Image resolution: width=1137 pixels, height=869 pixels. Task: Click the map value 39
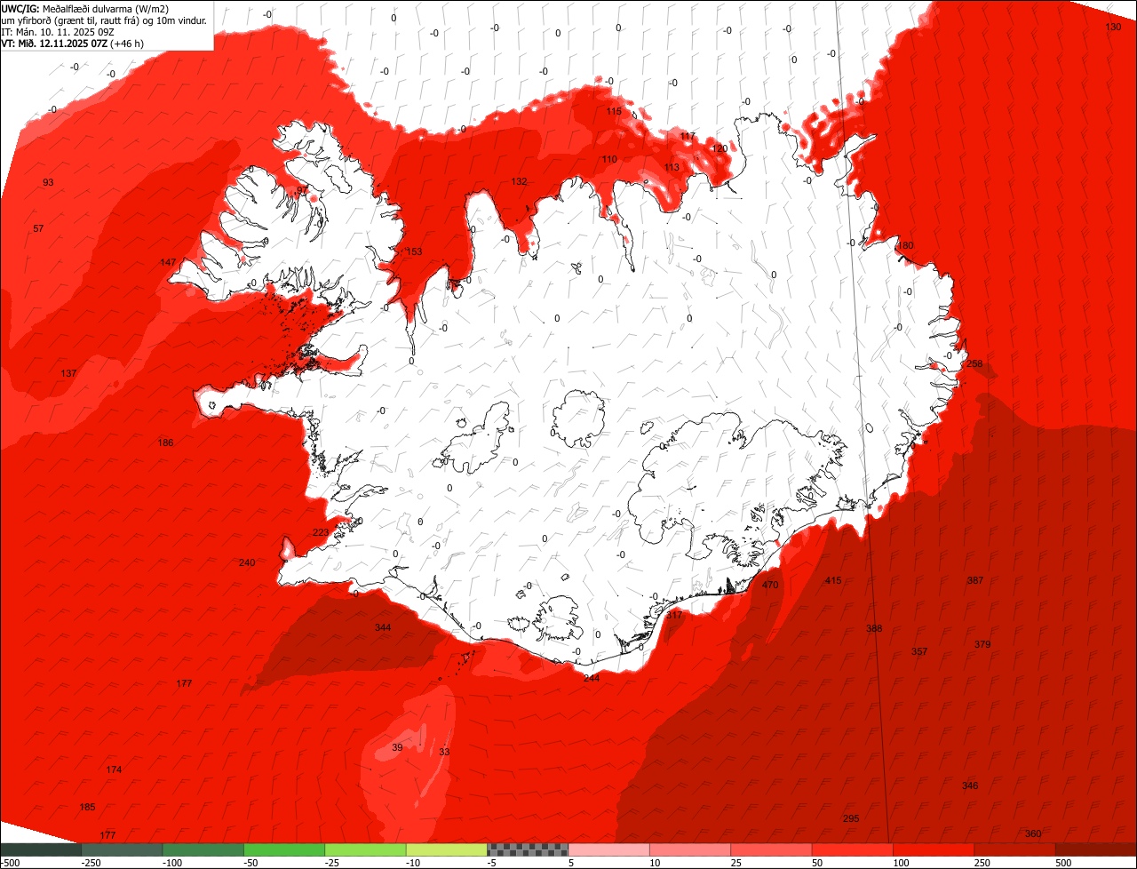tap(397, 748)
